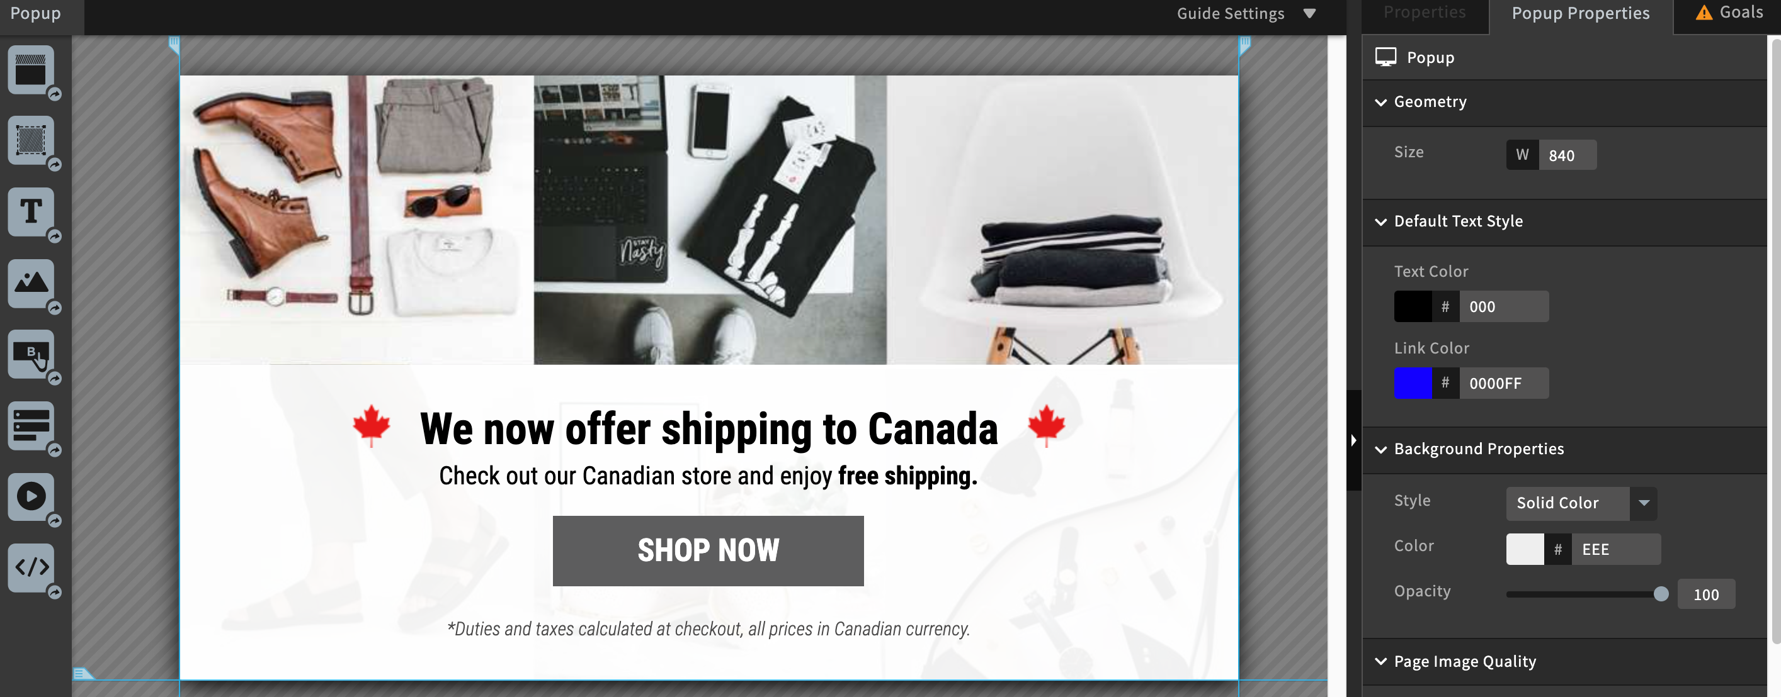Select the Video widget tool
The width and height of the screenshot is (1781, 697).
31,496
